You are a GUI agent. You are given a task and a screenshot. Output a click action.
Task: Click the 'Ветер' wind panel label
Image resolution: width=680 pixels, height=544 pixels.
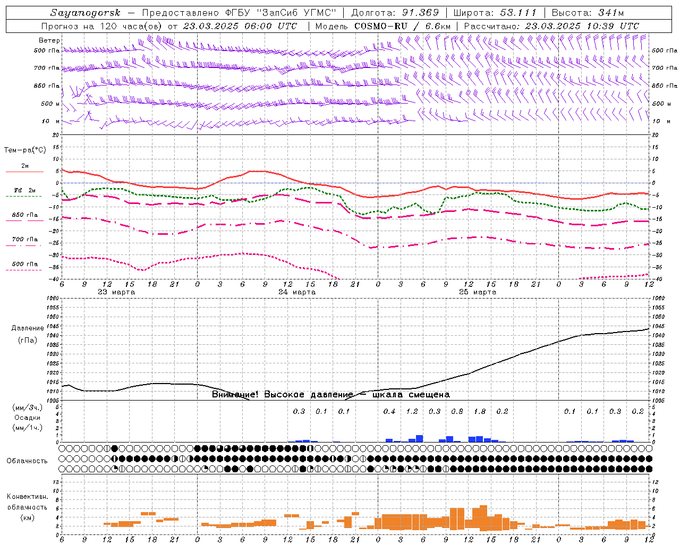pyautogui.click(x=49, y=40)
